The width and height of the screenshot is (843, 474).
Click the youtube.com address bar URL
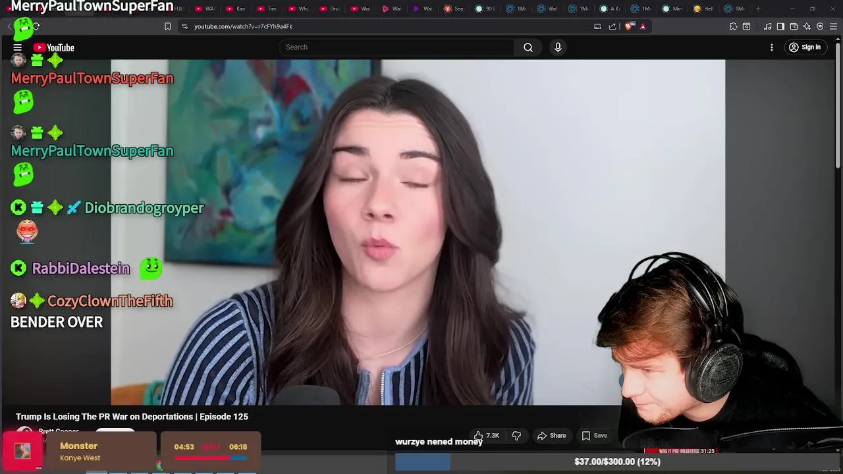tap(243, 26)
